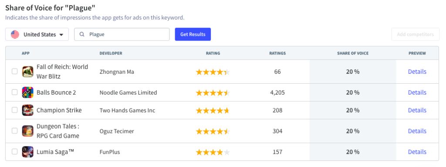
Task: Tick checkbox for Champion Strike
Action: tap(14, 110)
